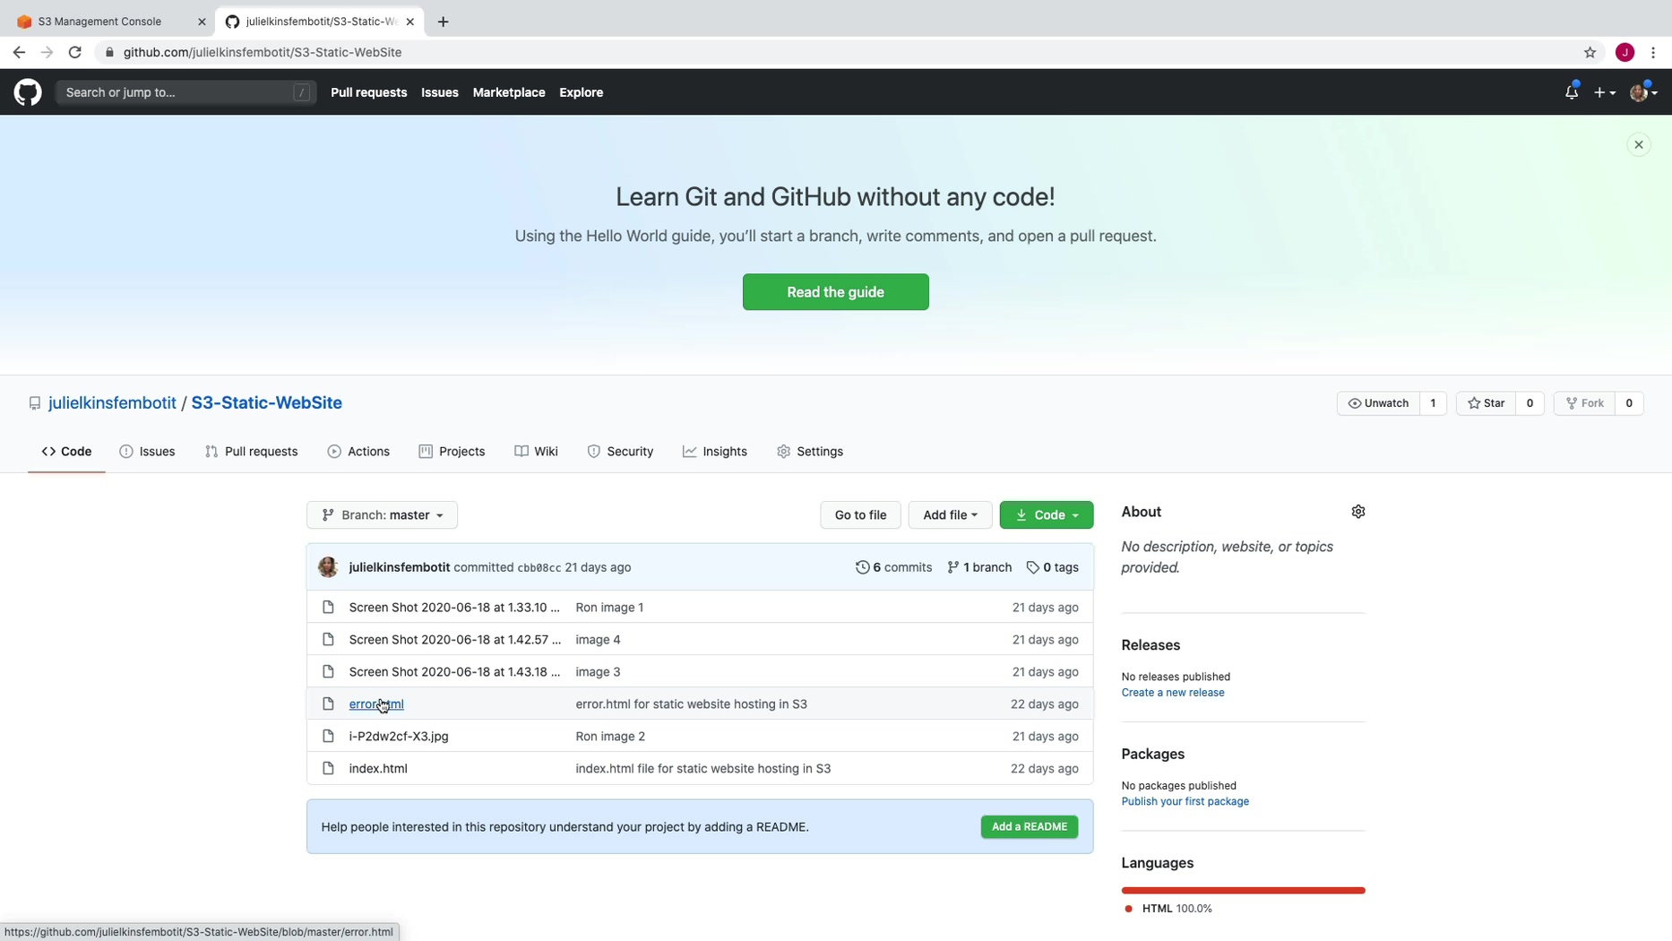Go back in browser history
This screenshot has width=1672, height=941.
19,52
